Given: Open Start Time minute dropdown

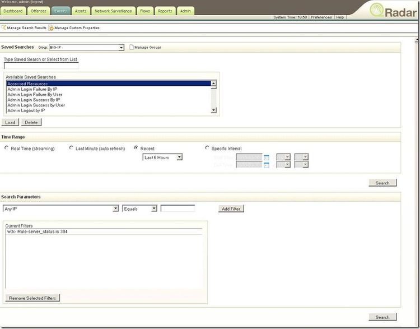Looking at the screenshot, I should (301, 157).
